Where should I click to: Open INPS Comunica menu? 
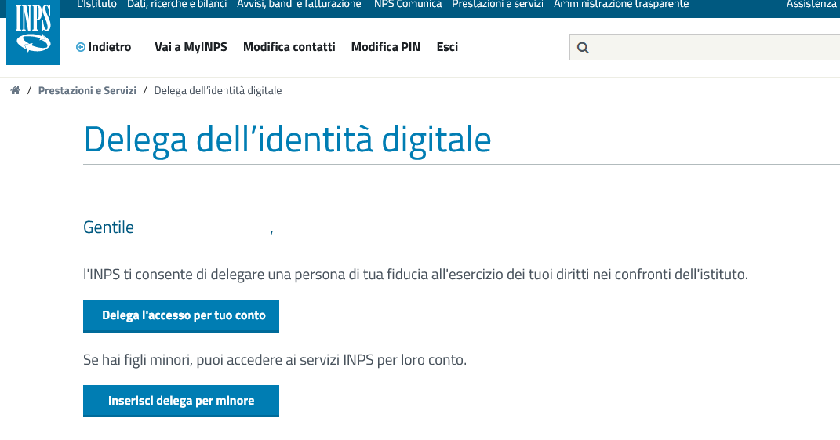(x=406, y=4)
